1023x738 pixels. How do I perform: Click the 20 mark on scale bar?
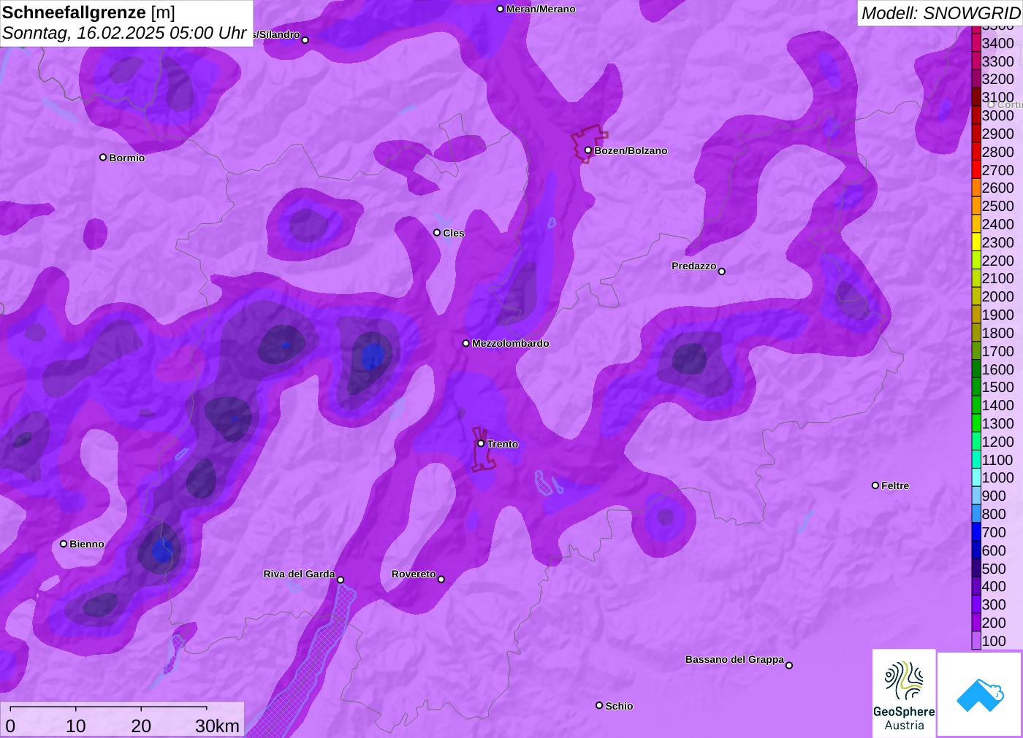click(x=141, y=726)
